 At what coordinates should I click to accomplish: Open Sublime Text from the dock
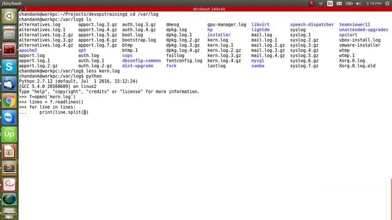[x=9, y=168]
